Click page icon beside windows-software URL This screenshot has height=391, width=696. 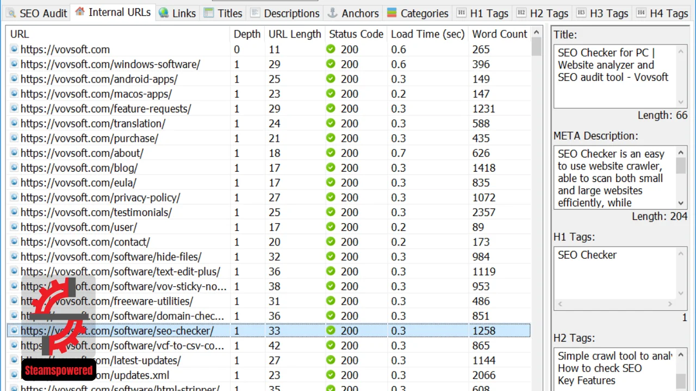click(x=14, y=64)
